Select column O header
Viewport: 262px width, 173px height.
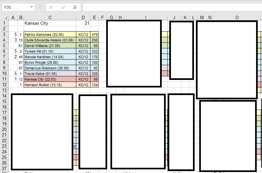(x=237, y=17)
